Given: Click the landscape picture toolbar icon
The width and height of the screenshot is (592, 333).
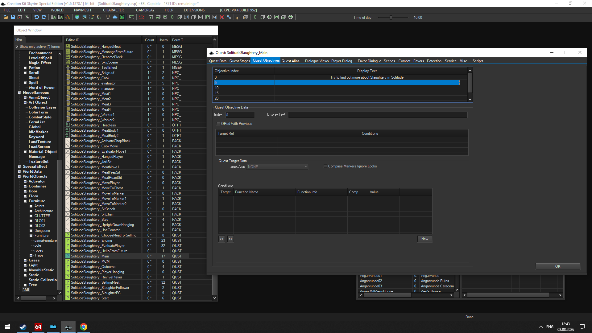Looking at the screenshot, I should (x=84, y=17).
